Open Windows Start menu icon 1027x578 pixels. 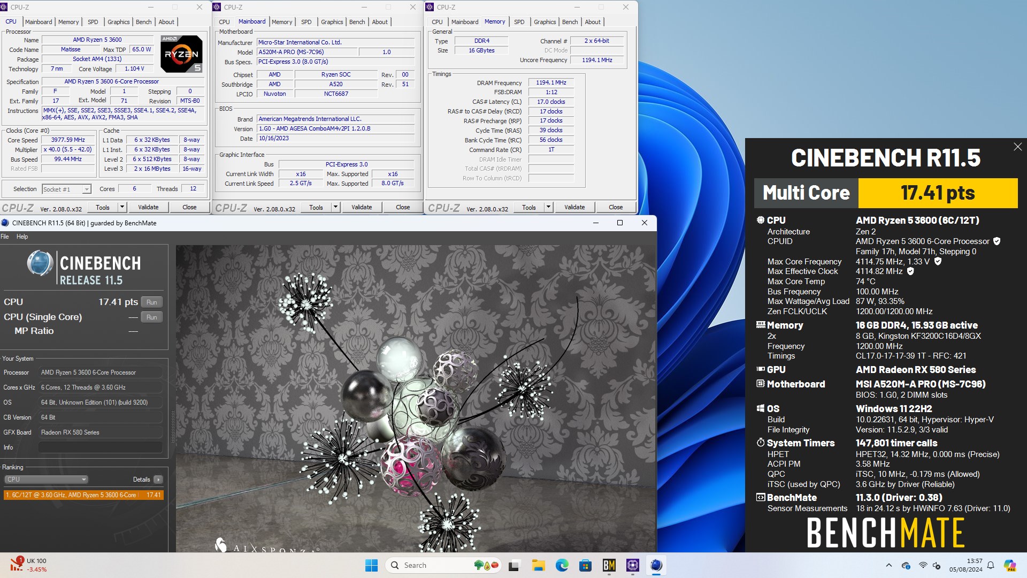(x=371, y=565)
